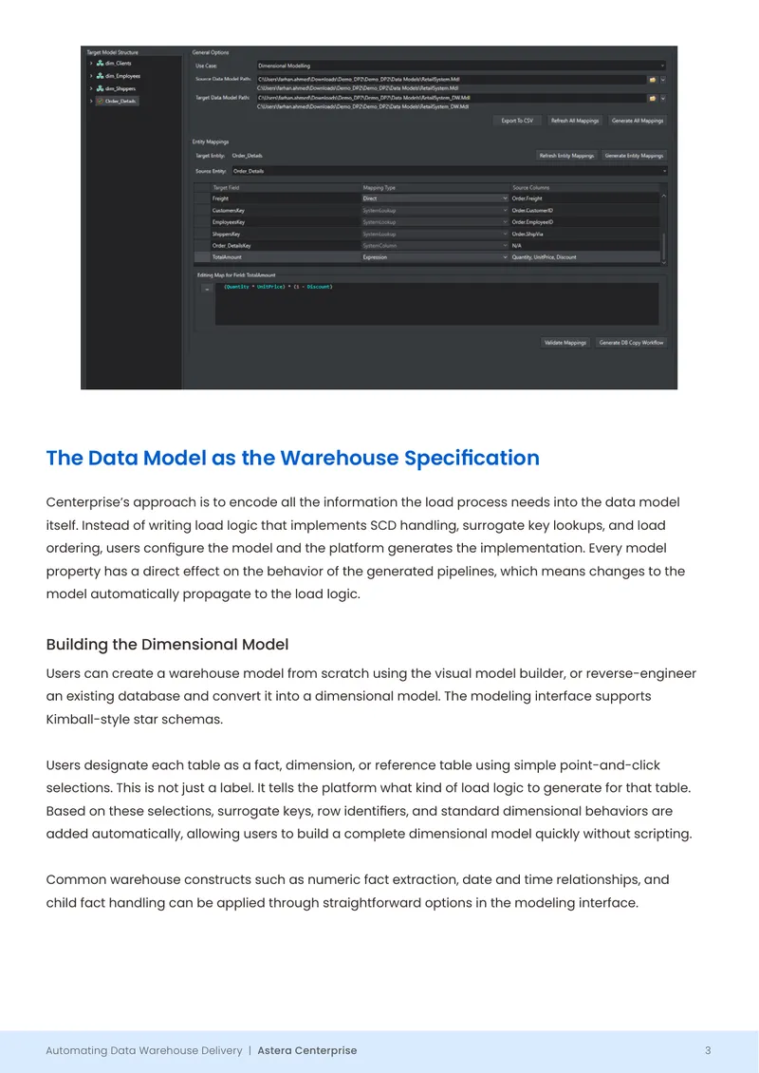
Task: Open the Use Case dropdown
Action: click(x=461, y=66)
